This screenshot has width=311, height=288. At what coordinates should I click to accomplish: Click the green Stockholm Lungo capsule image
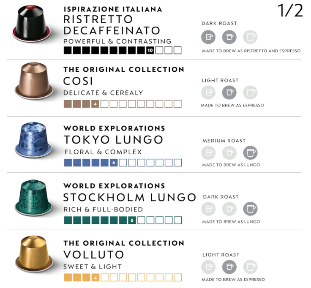point(33,197)
